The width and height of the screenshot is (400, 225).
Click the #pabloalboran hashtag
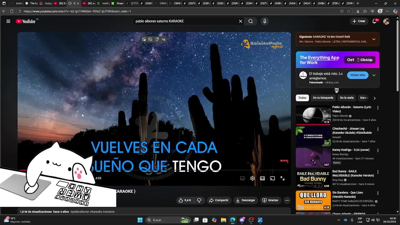(80, 212)
